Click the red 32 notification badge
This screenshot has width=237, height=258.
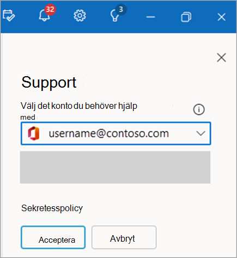click(x=50, y=9)
